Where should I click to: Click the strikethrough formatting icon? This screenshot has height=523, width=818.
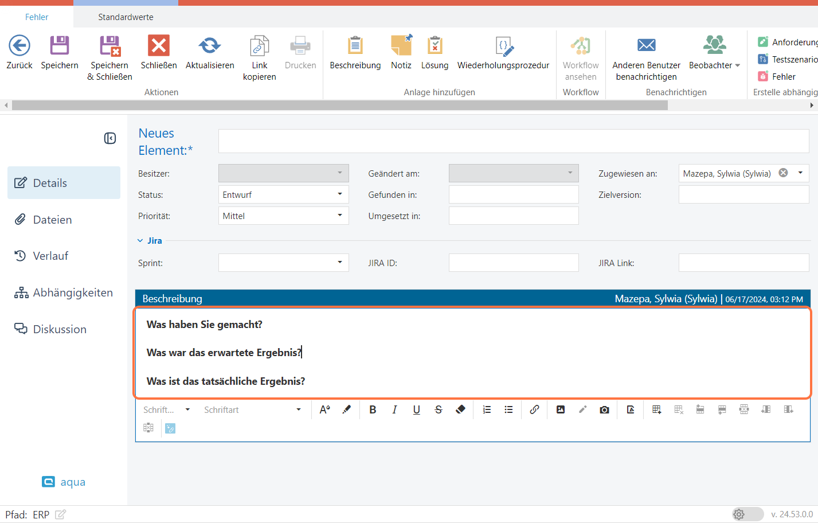coord(439,409)
